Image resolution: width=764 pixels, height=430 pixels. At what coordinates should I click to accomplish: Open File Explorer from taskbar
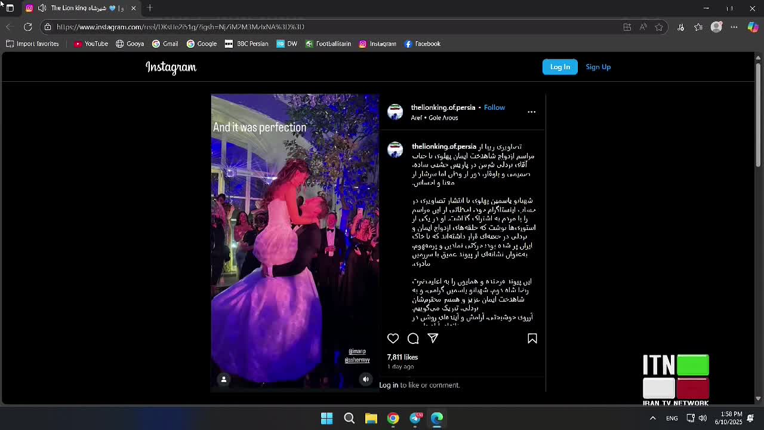point(371,418)
